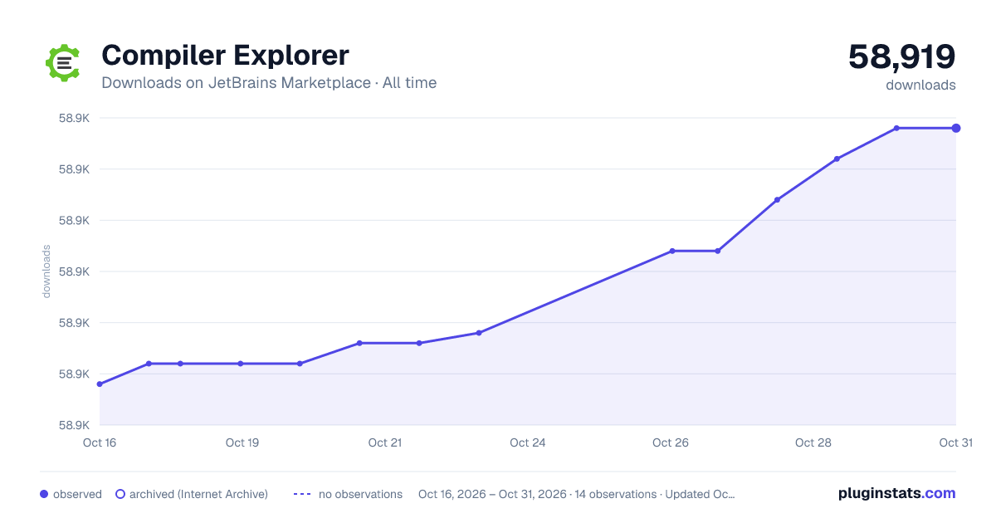Click the 'Oct 28' x-axis label
Screen dimensions: 996x523
(813, 442)
